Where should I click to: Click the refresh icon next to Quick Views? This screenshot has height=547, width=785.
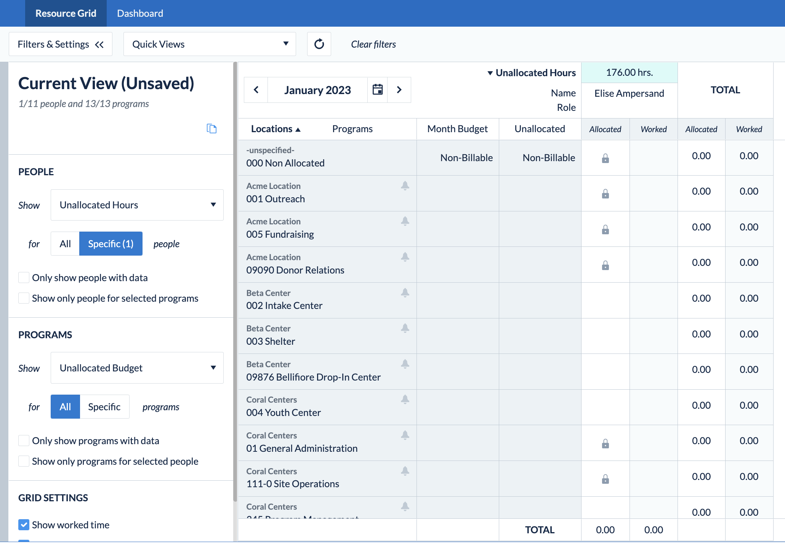pyautogui.click(x=319, y=44)
